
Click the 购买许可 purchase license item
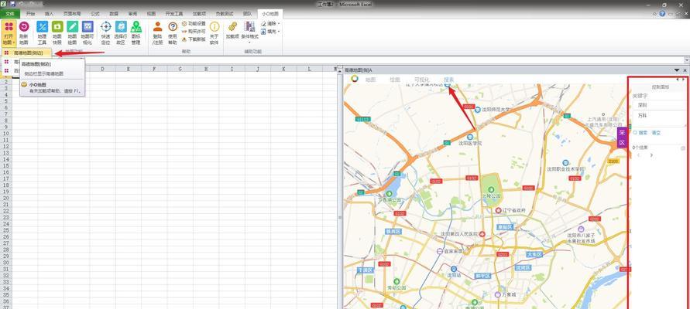[194, 31]
